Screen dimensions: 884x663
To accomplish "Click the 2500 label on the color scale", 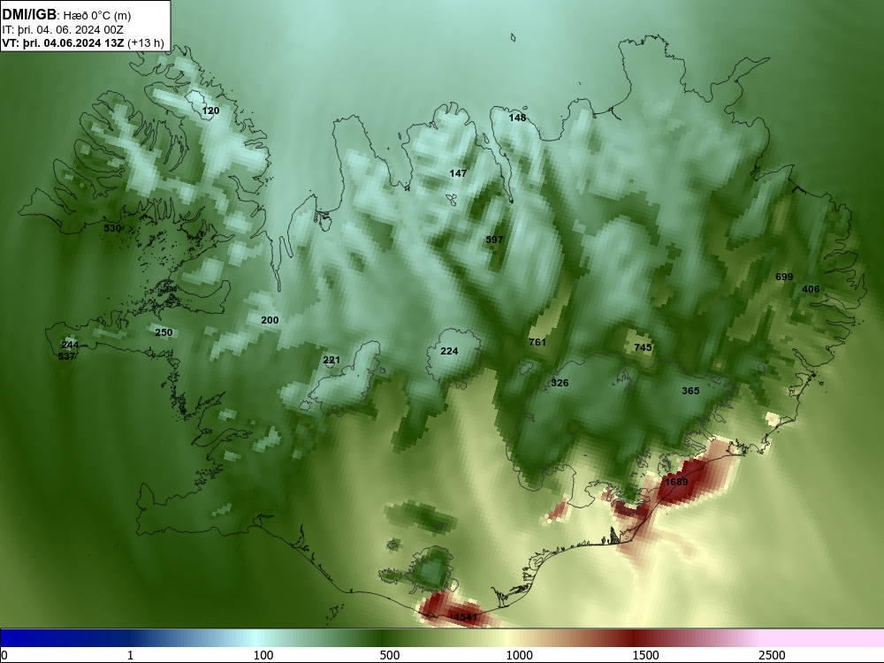I will [x=772, y=655].
